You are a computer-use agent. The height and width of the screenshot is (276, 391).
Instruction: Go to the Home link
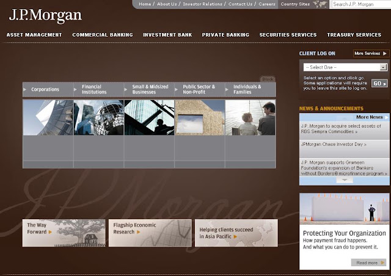click(145, 4)
